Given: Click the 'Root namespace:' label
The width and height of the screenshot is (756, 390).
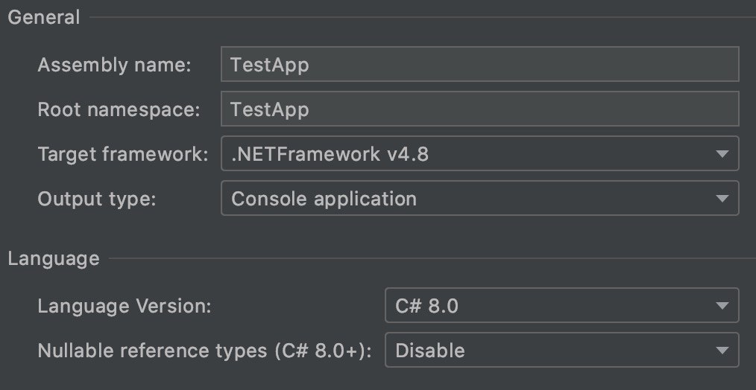Looking at the screenshot, I should pyautogui.click(x=119, y=110).
